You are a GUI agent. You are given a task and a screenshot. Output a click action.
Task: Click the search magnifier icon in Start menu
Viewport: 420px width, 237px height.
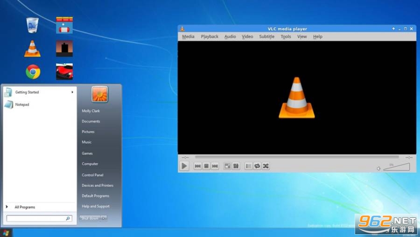pos(68,218)
